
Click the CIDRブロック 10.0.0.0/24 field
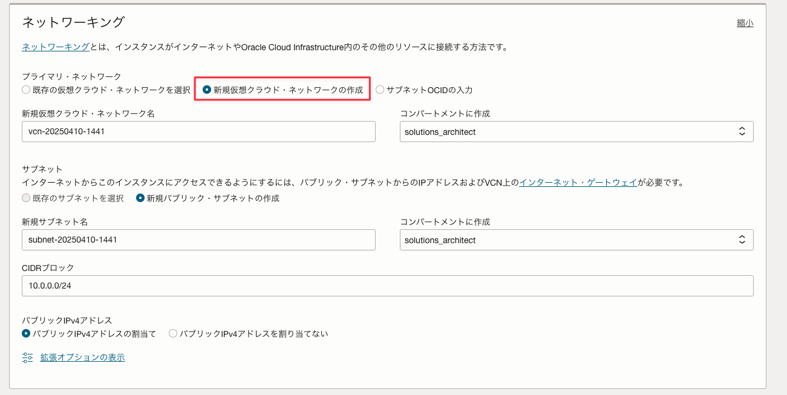point(387,286)
